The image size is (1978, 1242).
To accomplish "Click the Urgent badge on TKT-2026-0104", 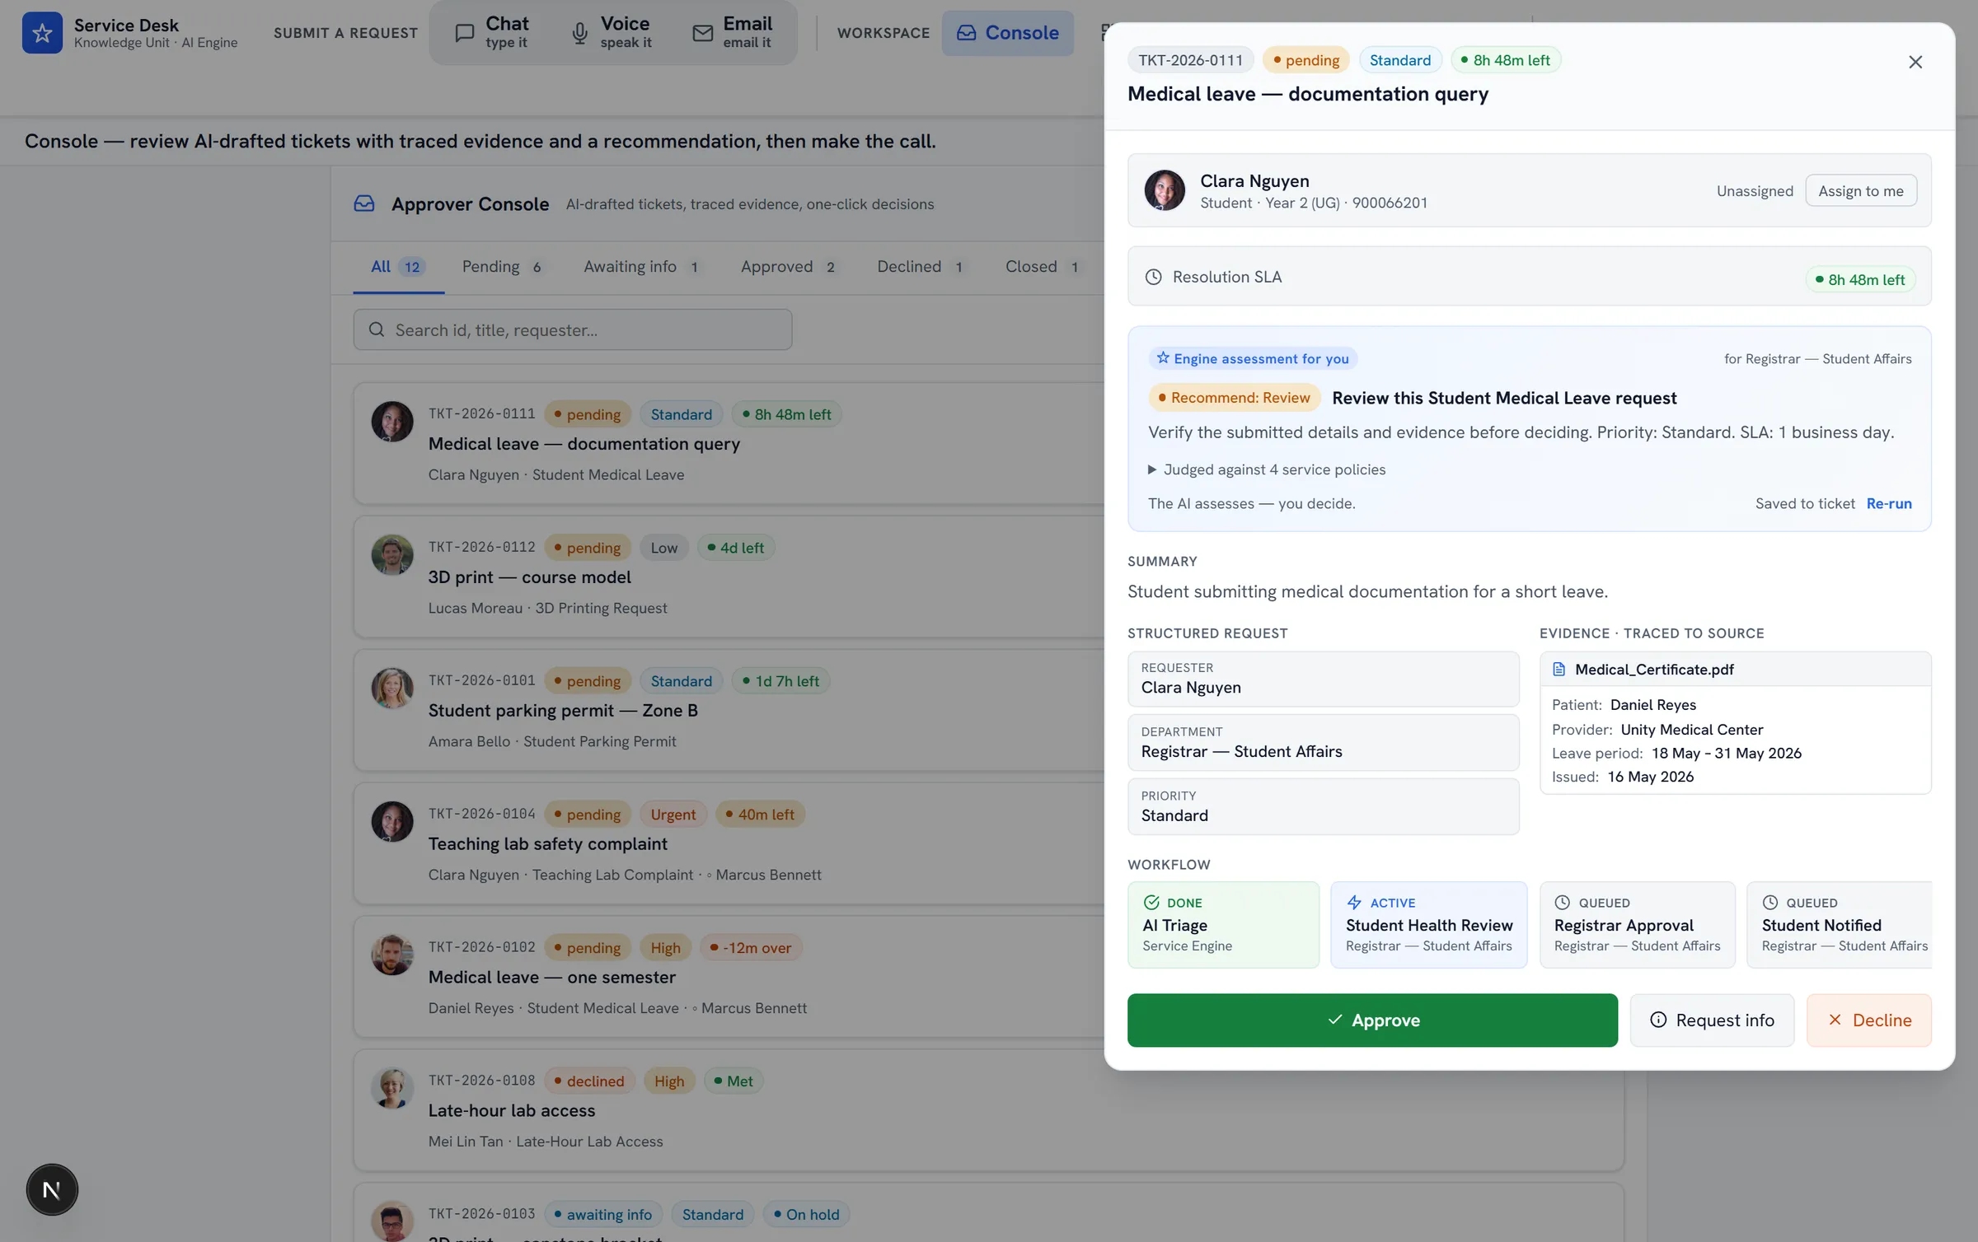I will click(673, 814).
